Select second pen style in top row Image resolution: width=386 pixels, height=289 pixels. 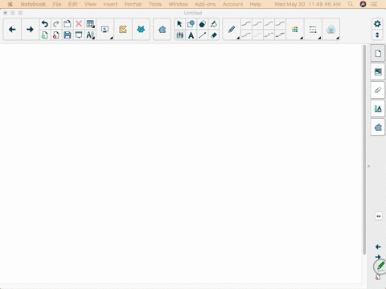257,24
